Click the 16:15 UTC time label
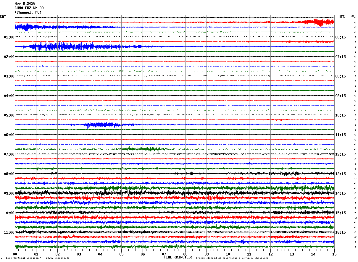358x262 pixels. pyautogui.click(x=341, y=232)
